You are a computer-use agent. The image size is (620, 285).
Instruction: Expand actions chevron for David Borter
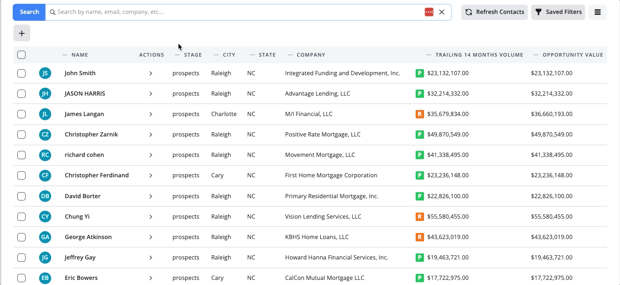[151, 196]
